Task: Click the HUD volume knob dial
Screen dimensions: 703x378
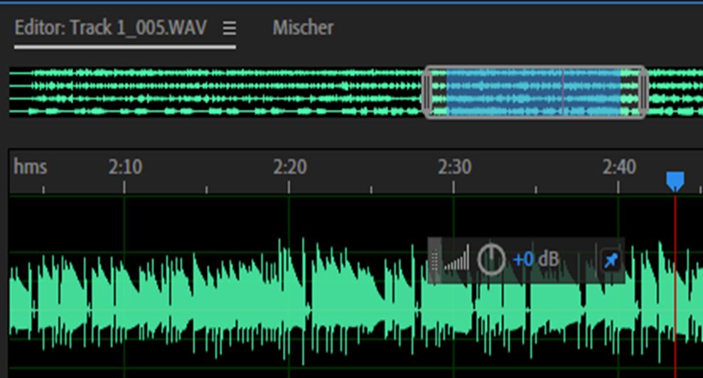Action: 491,259
